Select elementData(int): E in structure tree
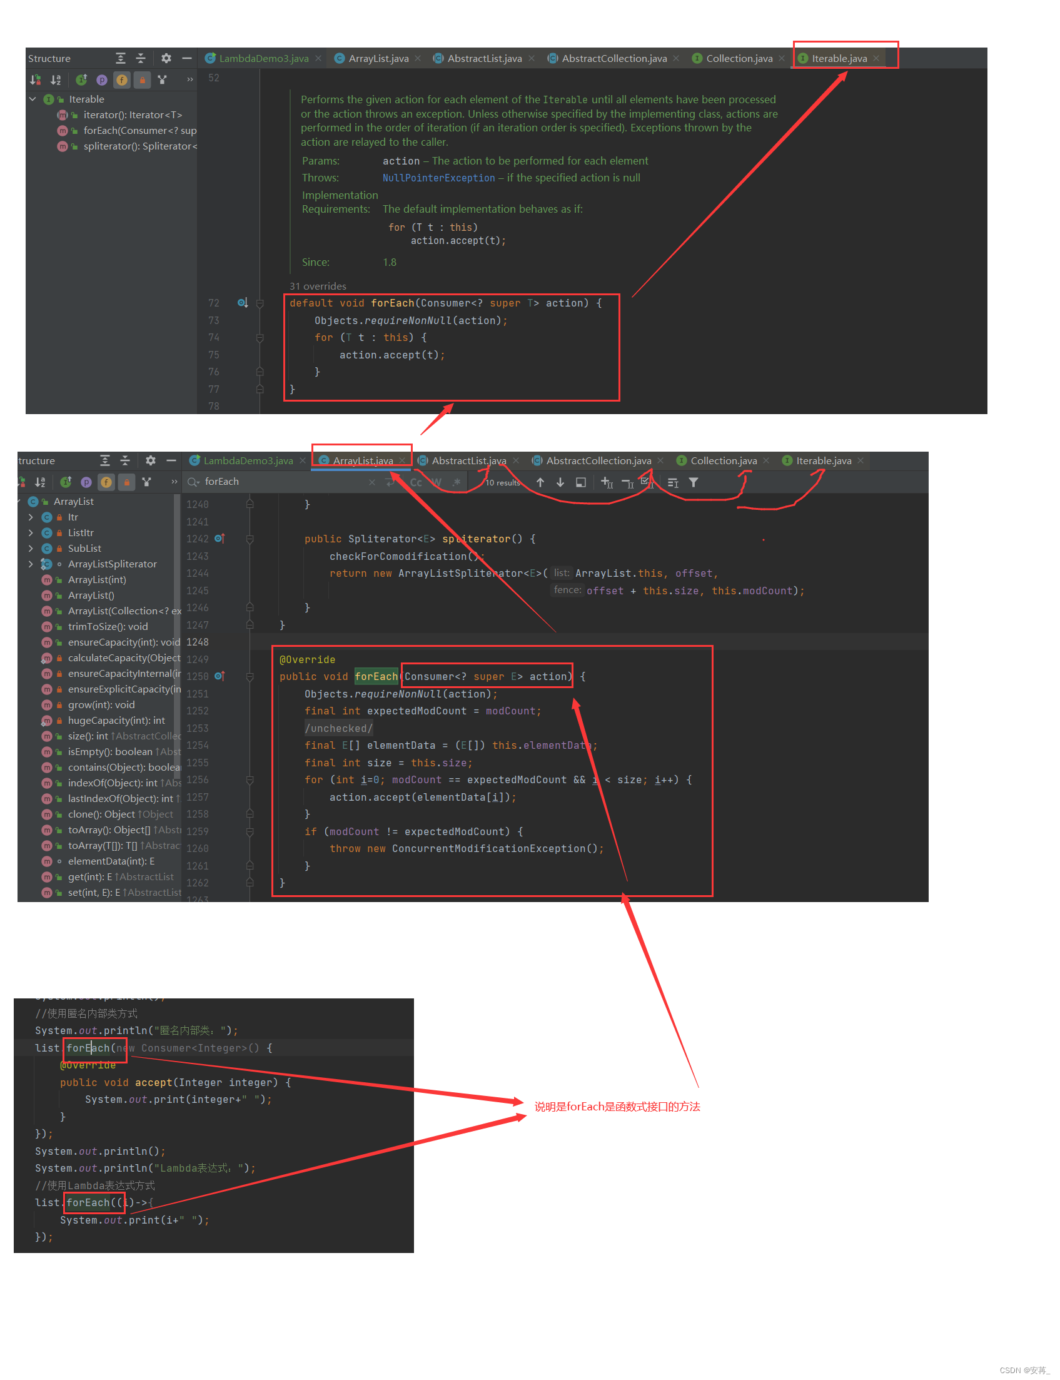This screenshot has width=1060, height=1380. (x=98, y=862)
